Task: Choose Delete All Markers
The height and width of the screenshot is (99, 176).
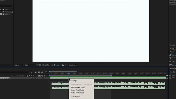Action: coord(77,93)
